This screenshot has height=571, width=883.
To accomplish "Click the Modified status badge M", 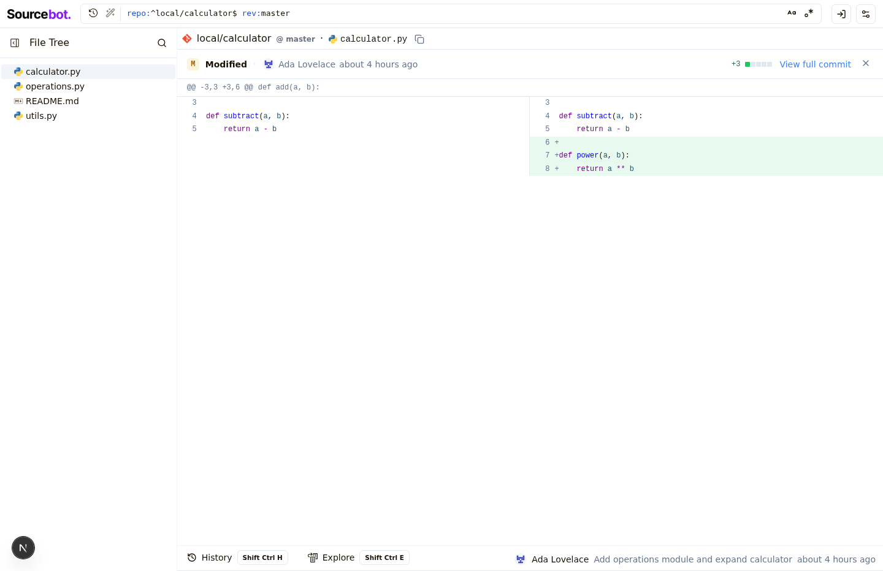I will click(x=193, y=64).
